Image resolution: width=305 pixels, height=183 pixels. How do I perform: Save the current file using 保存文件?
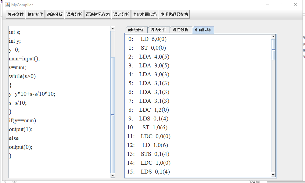(x=35, y=14)
